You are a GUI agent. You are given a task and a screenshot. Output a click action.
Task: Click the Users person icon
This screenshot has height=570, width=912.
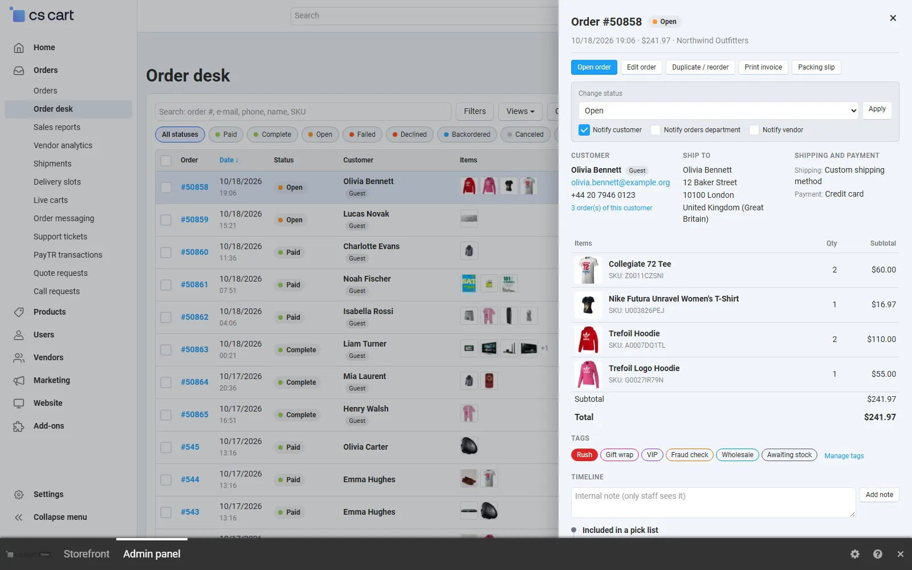pyautogui.click(x=19, y=335)
